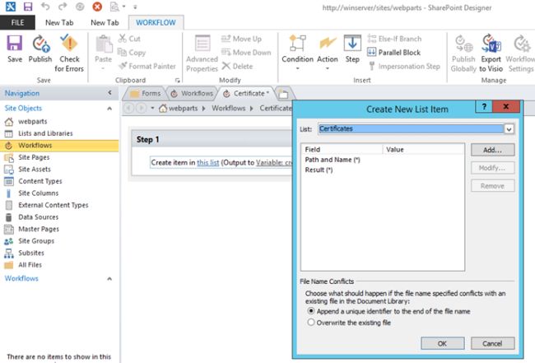Click webparts breadcrumb home link

point(179,109)
